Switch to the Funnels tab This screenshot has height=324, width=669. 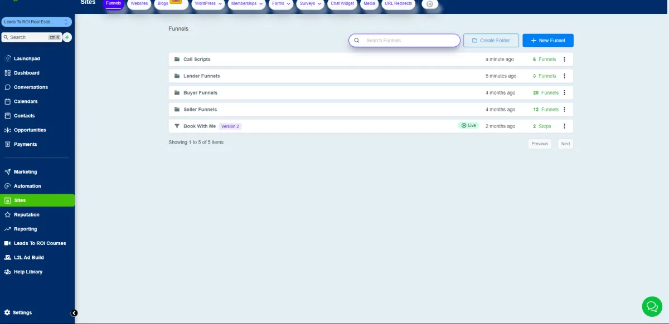[x=113, y=3]
